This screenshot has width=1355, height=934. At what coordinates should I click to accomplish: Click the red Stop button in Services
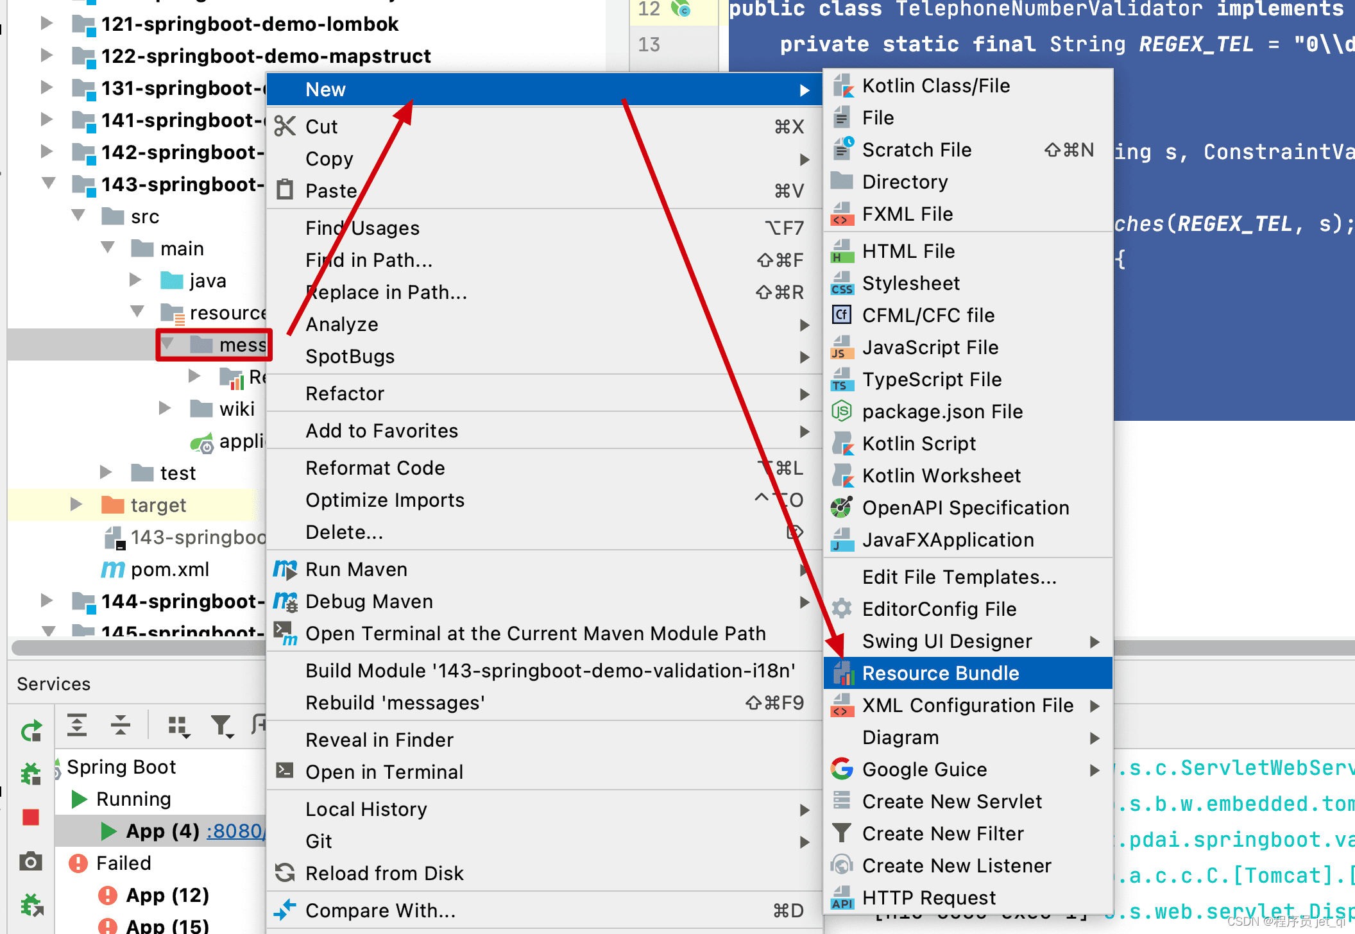coord(31,817)
